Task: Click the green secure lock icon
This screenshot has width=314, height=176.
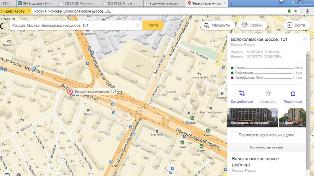Action: click(x=289, y=11)
